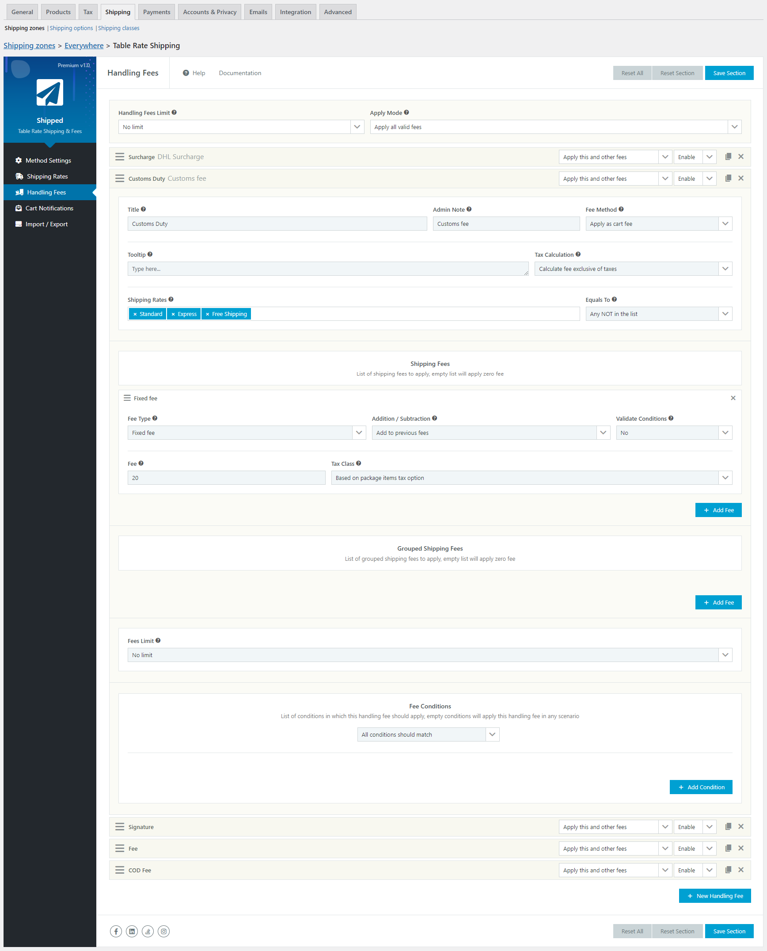Open the Enable dropdown for COD Fee
This screenshot has width=767, height=951.
coord(695,870)
